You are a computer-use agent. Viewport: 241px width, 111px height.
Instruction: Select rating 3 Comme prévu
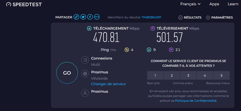point(188,75)
